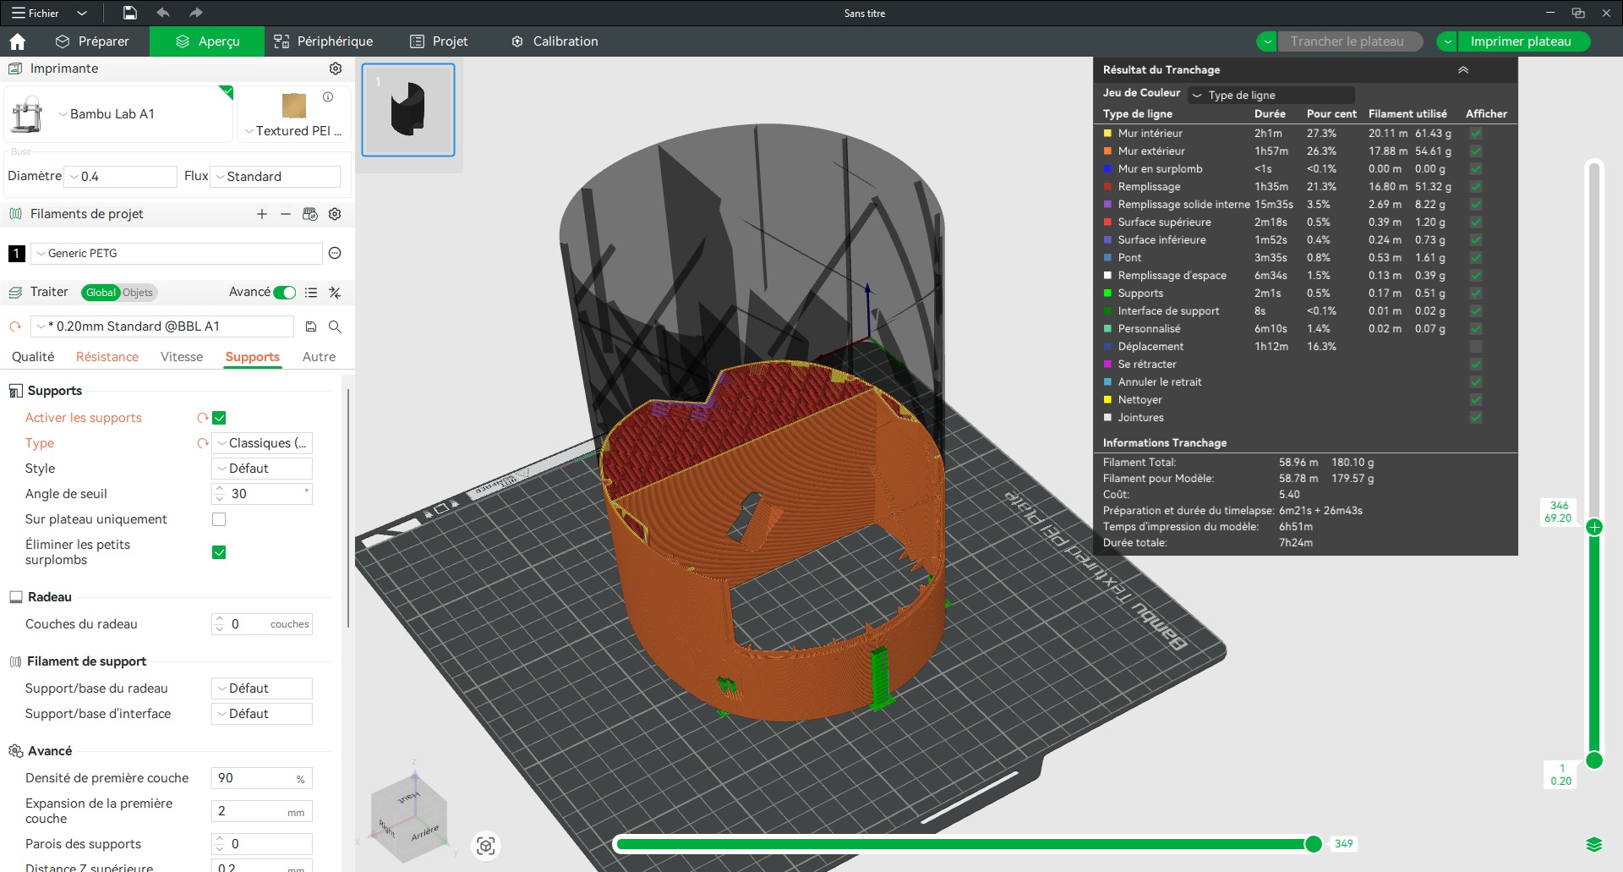Click the Imprimer plateau button
Viewport: 1623px width, 872px height.
tap(1520, 41)
